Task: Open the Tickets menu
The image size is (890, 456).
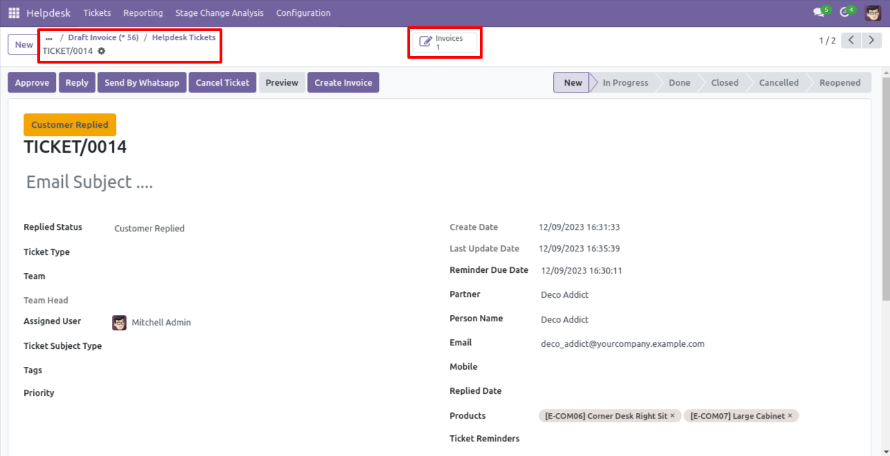Action: (x=97, y=13)
